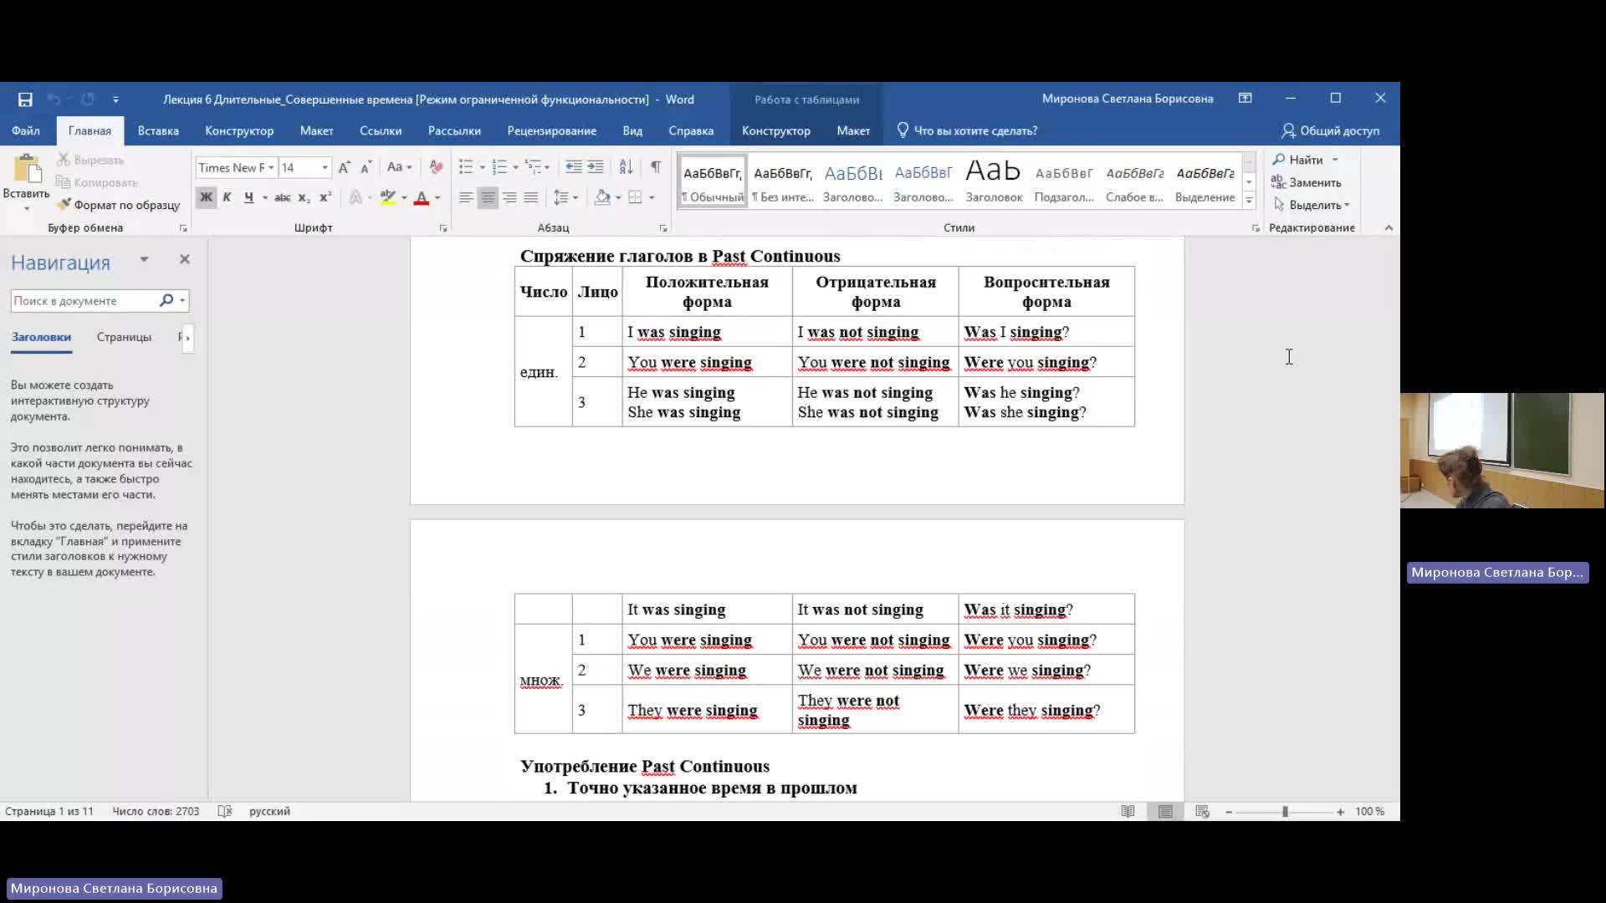Toggle underline (Ч) formatting
Image resolution: width=1606 pixels, height=903 pixels.
tap(248, 197)
